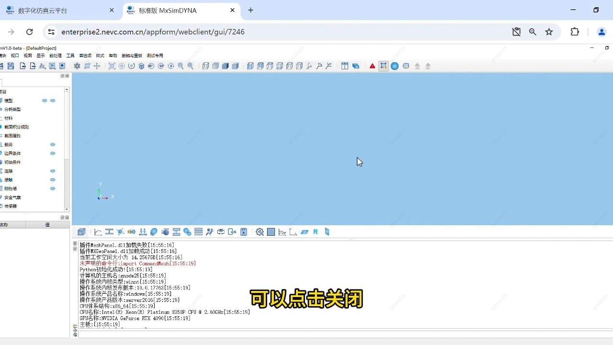Toggle visibility eye for 边界条件
This screenshot has width=613, height=345.
click(x=53, y=153)
